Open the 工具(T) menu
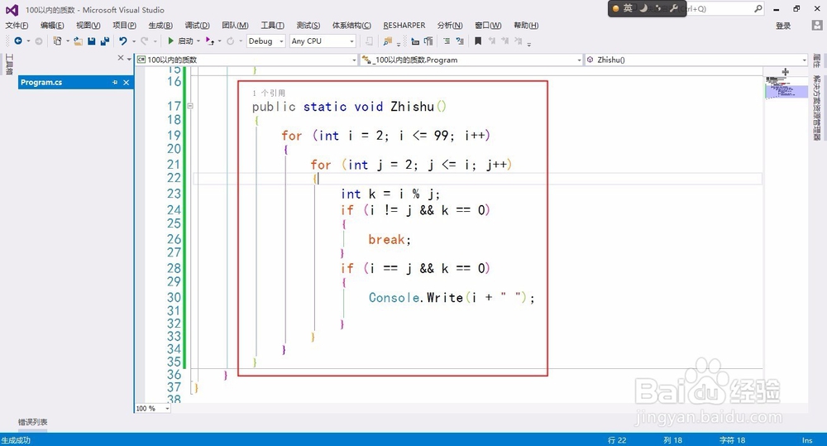827x446 pixels. pos(272,26)
